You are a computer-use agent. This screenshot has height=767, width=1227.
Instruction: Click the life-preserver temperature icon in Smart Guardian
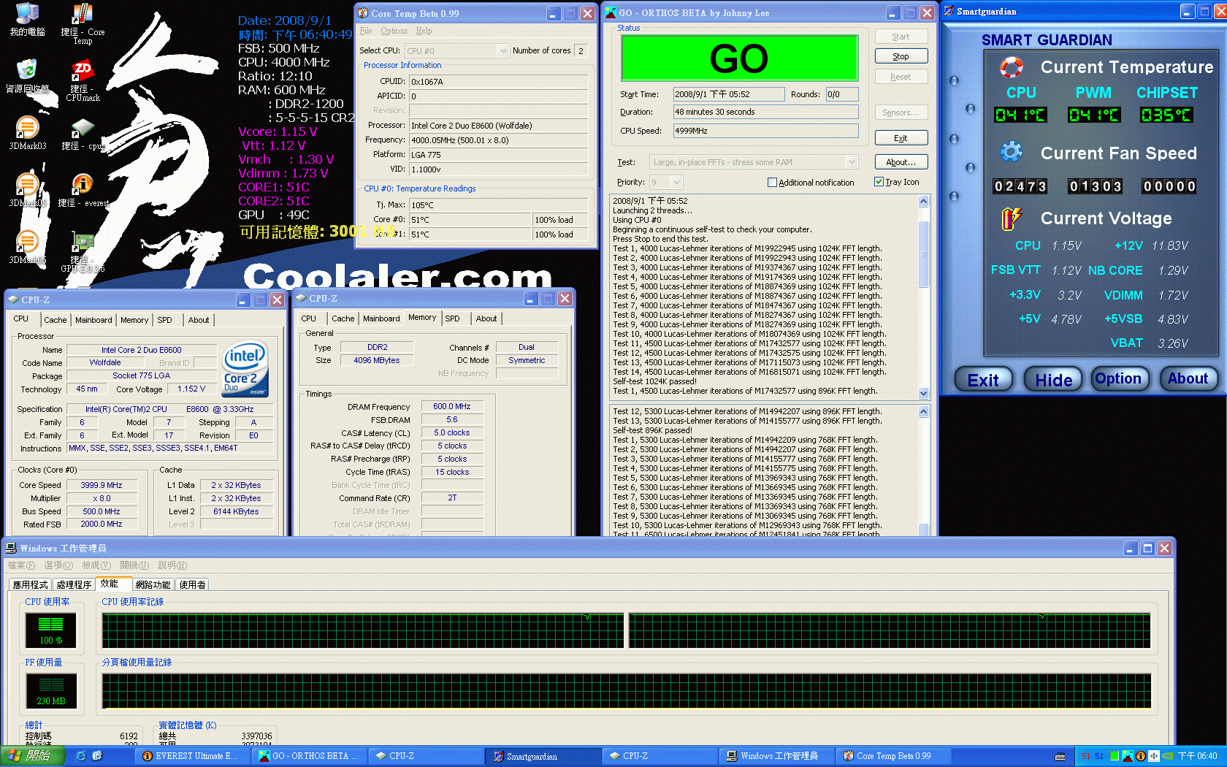[1011, 67]
